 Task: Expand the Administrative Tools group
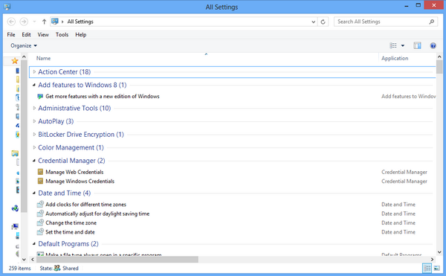click(x=34, y=108)
